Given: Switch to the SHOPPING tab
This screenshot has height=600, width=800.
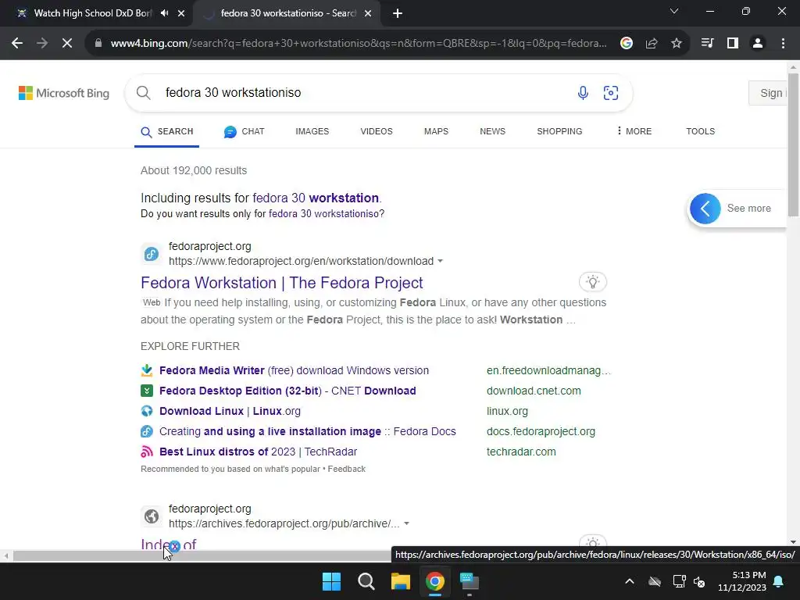Looking at the screenshot, I should (x=559, y=131).
